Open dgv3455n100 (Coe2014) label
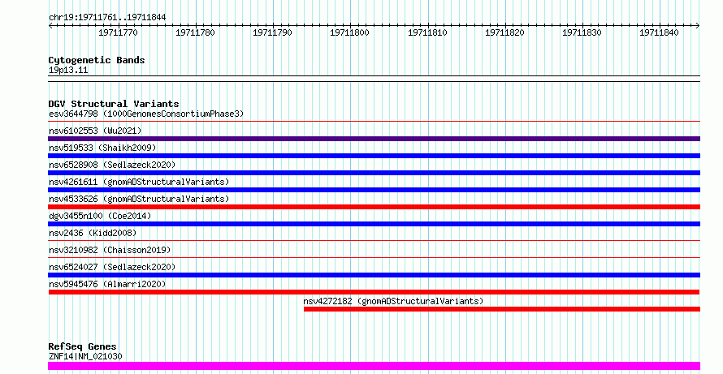Viewport: 723px width, 374px height. pyautogui.click(x=100, y=216)
